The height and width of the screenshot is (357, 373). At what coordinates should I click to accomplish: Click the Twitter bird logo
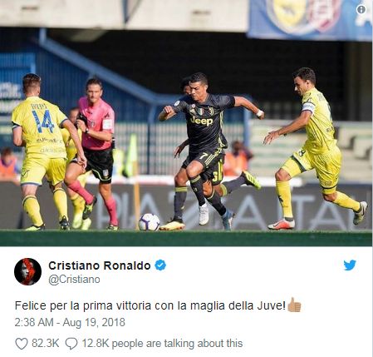coord(350,265)
